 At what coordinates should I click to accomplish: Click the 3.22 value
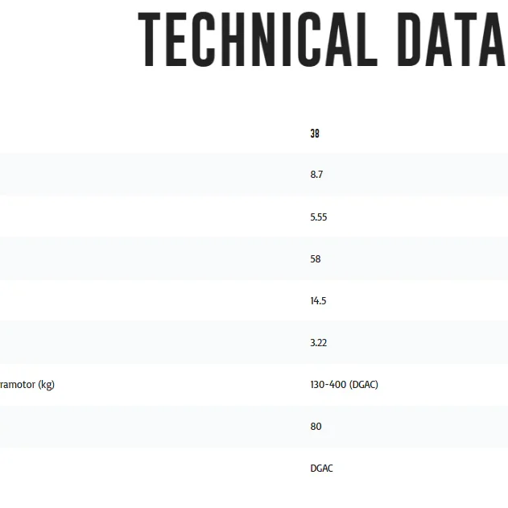click(319, 343)
